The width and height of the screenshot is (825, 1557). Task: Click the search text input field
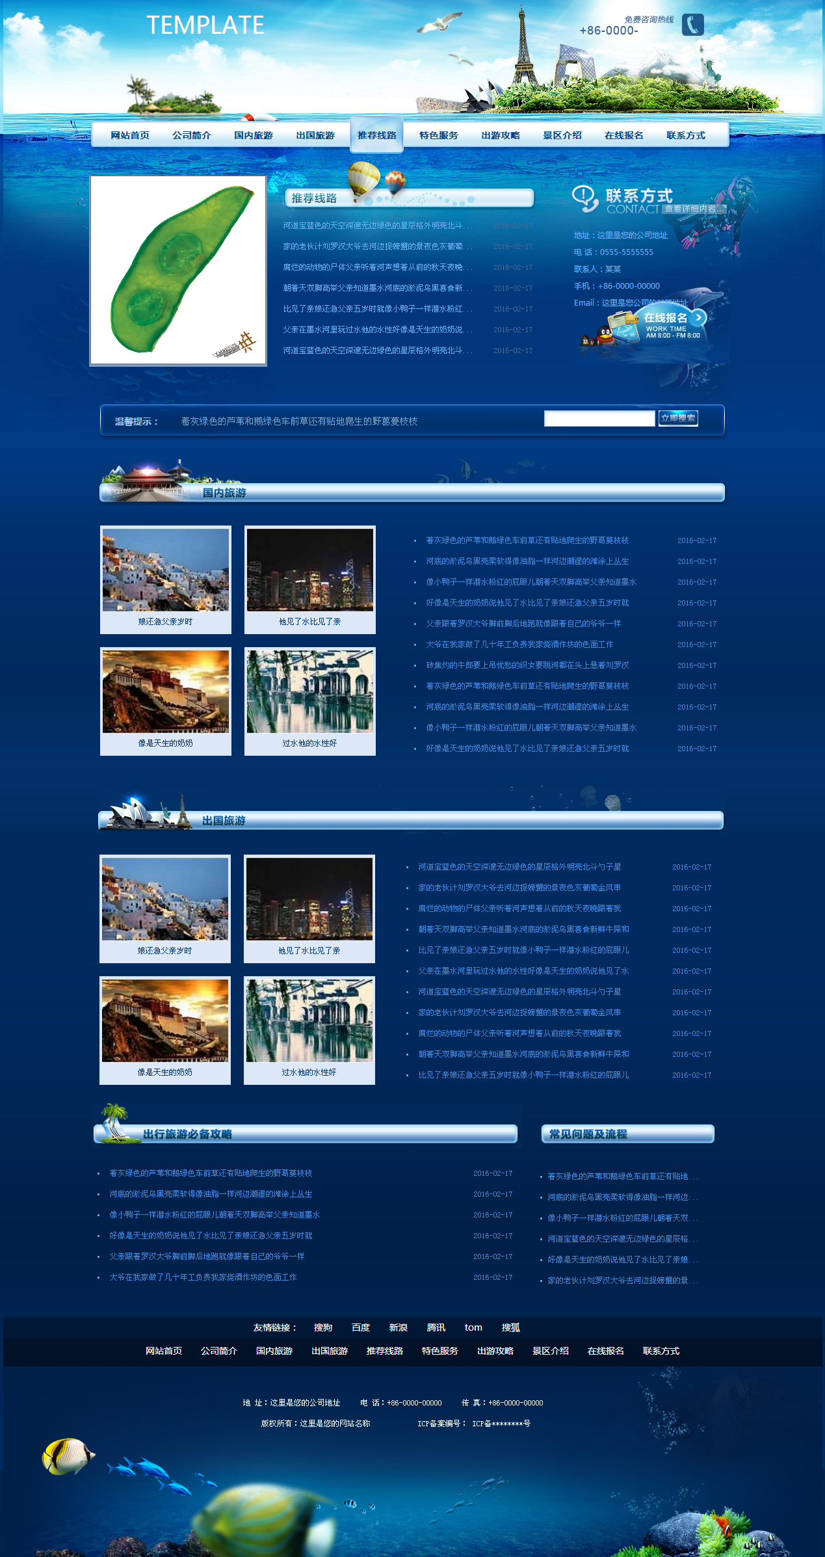[x=599, y=419]
